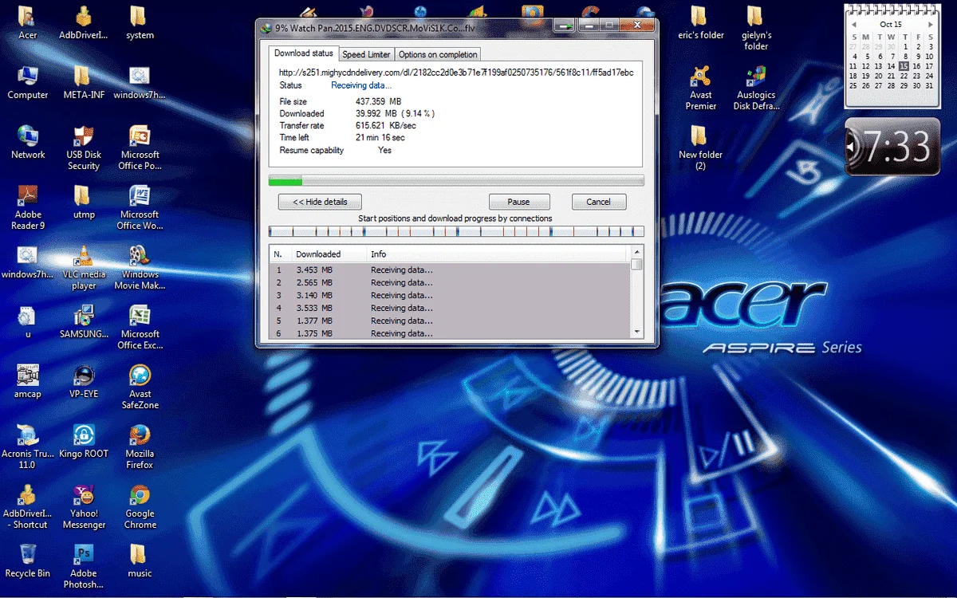Select the AdbDriverInstaller - Shortcut icon
Screen dimensions: 957x598
[27, 507]
